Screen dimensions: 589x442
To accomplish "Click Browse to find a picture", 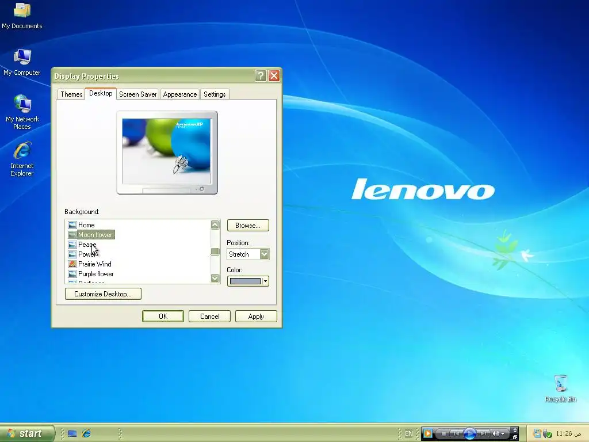I will 248,226.
